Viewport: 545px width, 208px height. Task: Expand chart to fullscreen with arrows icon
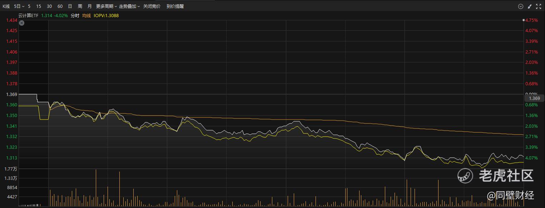539,6
